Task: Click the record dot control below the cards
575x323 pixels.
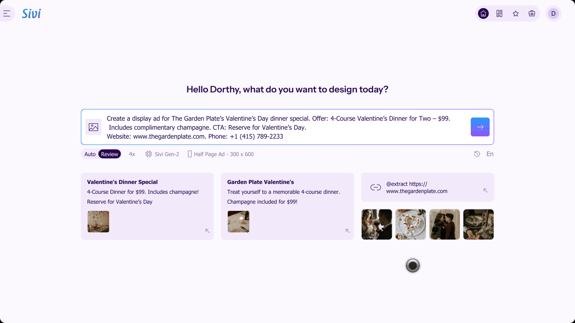Action: [412, 266]
